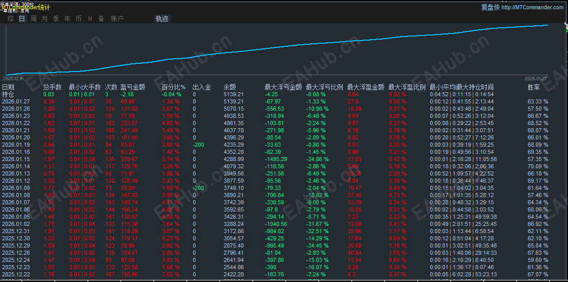Click the 2026.01.27 chart end date

click(x=536, y=78)
